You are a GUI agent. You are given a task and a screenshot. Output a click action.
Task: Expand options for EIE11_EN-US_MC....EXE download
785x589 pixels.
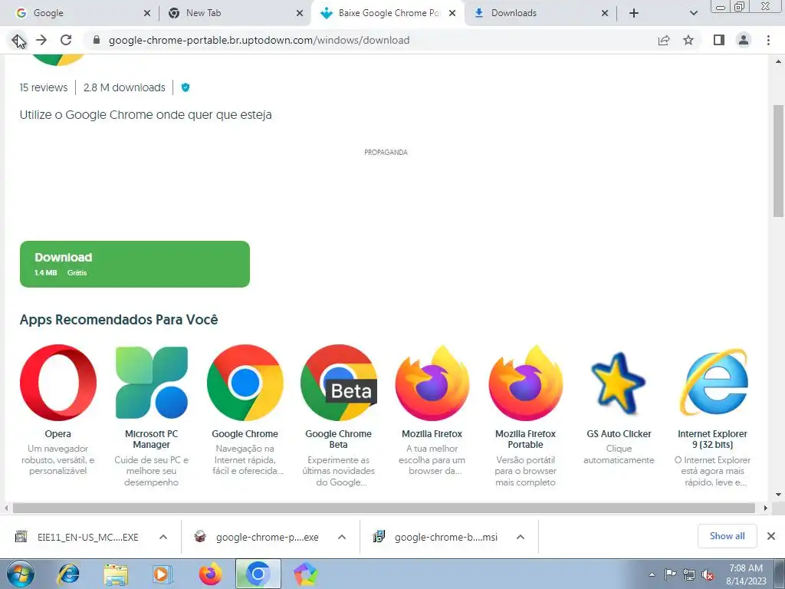[x=163, y=537]
